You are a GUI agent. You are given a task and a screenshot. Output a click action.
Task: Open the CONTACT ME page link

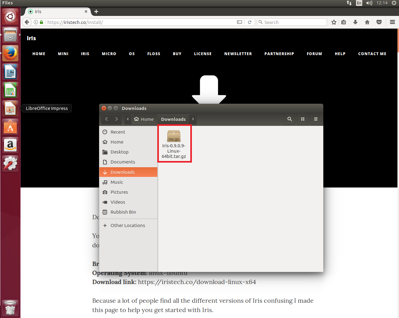point(372,54)
